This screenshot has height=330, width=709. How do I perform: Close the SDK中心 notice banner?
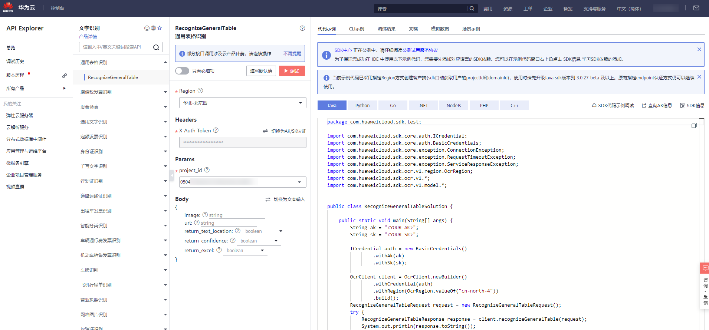click(699, 49)
